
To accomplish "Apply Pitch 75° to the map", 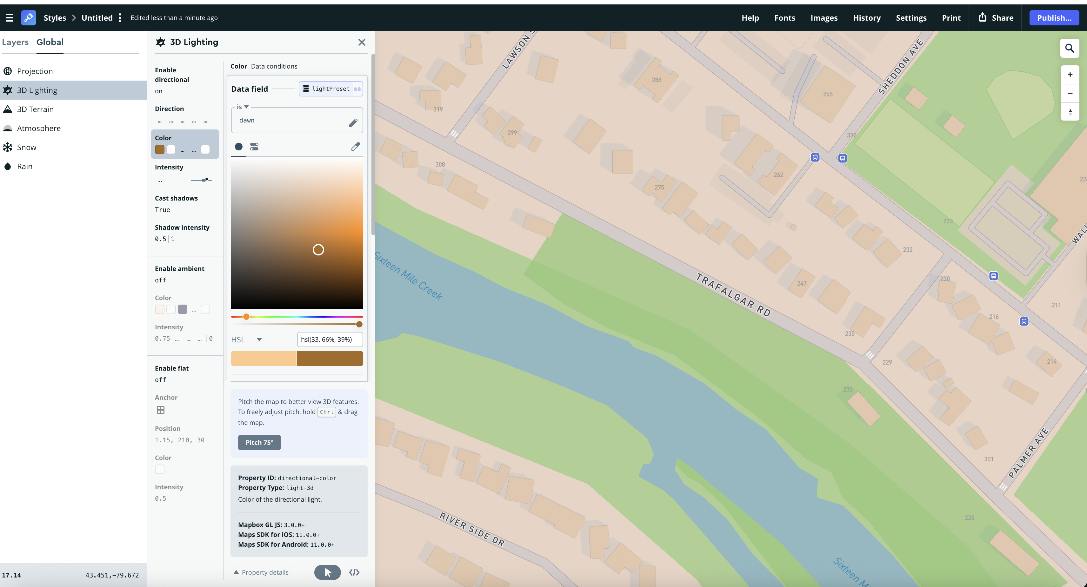I will coord(259,442).
